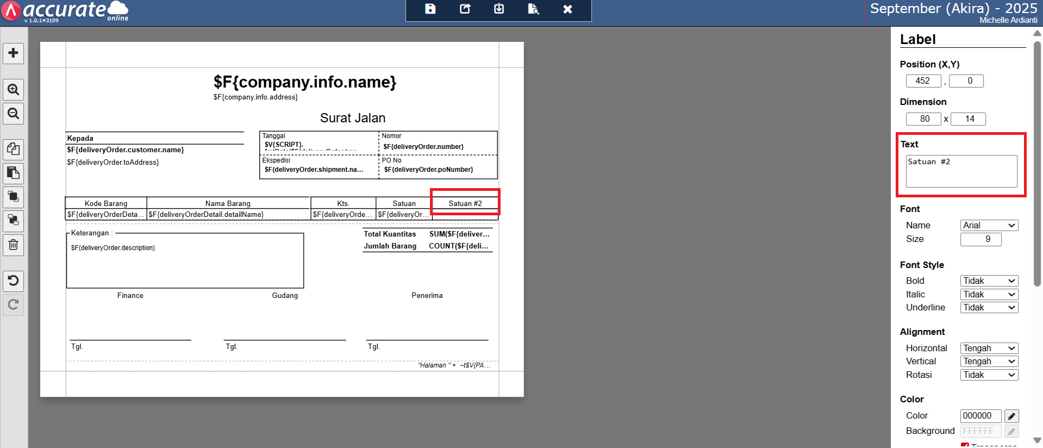The image size is (1043, 448).
Task: Click the export/share icon in top toolbar
Action: coord(465,9)
